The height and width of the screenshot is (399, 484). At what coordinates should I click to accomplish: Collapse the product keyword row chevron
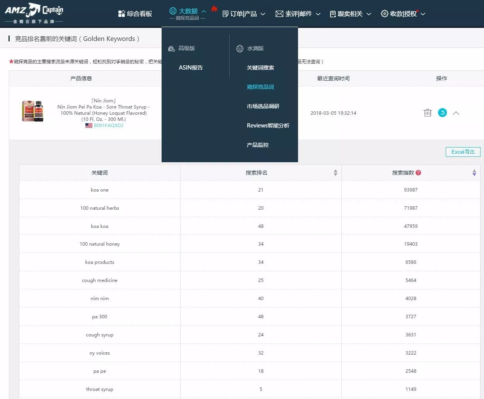point(456,113)
